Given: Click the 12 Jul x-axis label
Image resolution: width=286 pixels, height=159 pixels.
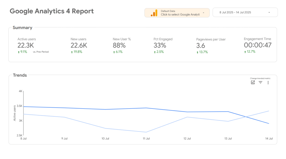Looking at the screenshot, I should [x=187, y=139].
